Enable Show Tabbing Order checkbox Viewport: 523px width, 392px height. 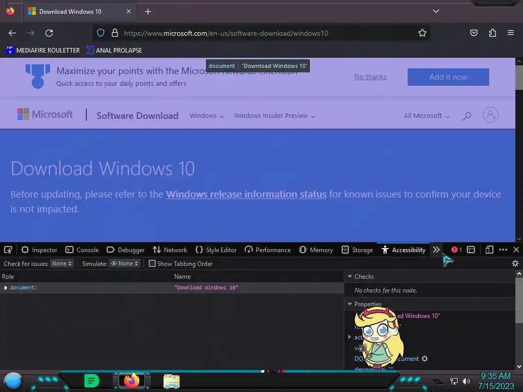[152, 263]
